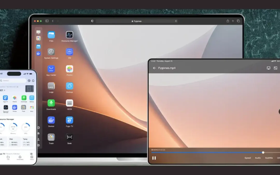Open the More apps icon on the phone

(x=32, y=107)
